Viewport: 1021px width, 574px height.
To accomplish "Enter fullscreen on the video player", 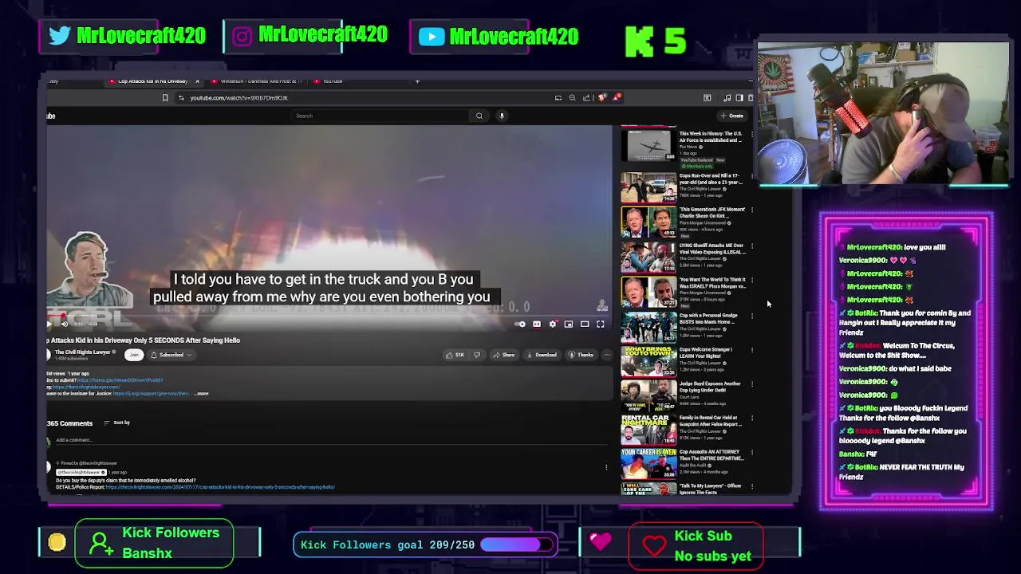I will pos(601,324).
